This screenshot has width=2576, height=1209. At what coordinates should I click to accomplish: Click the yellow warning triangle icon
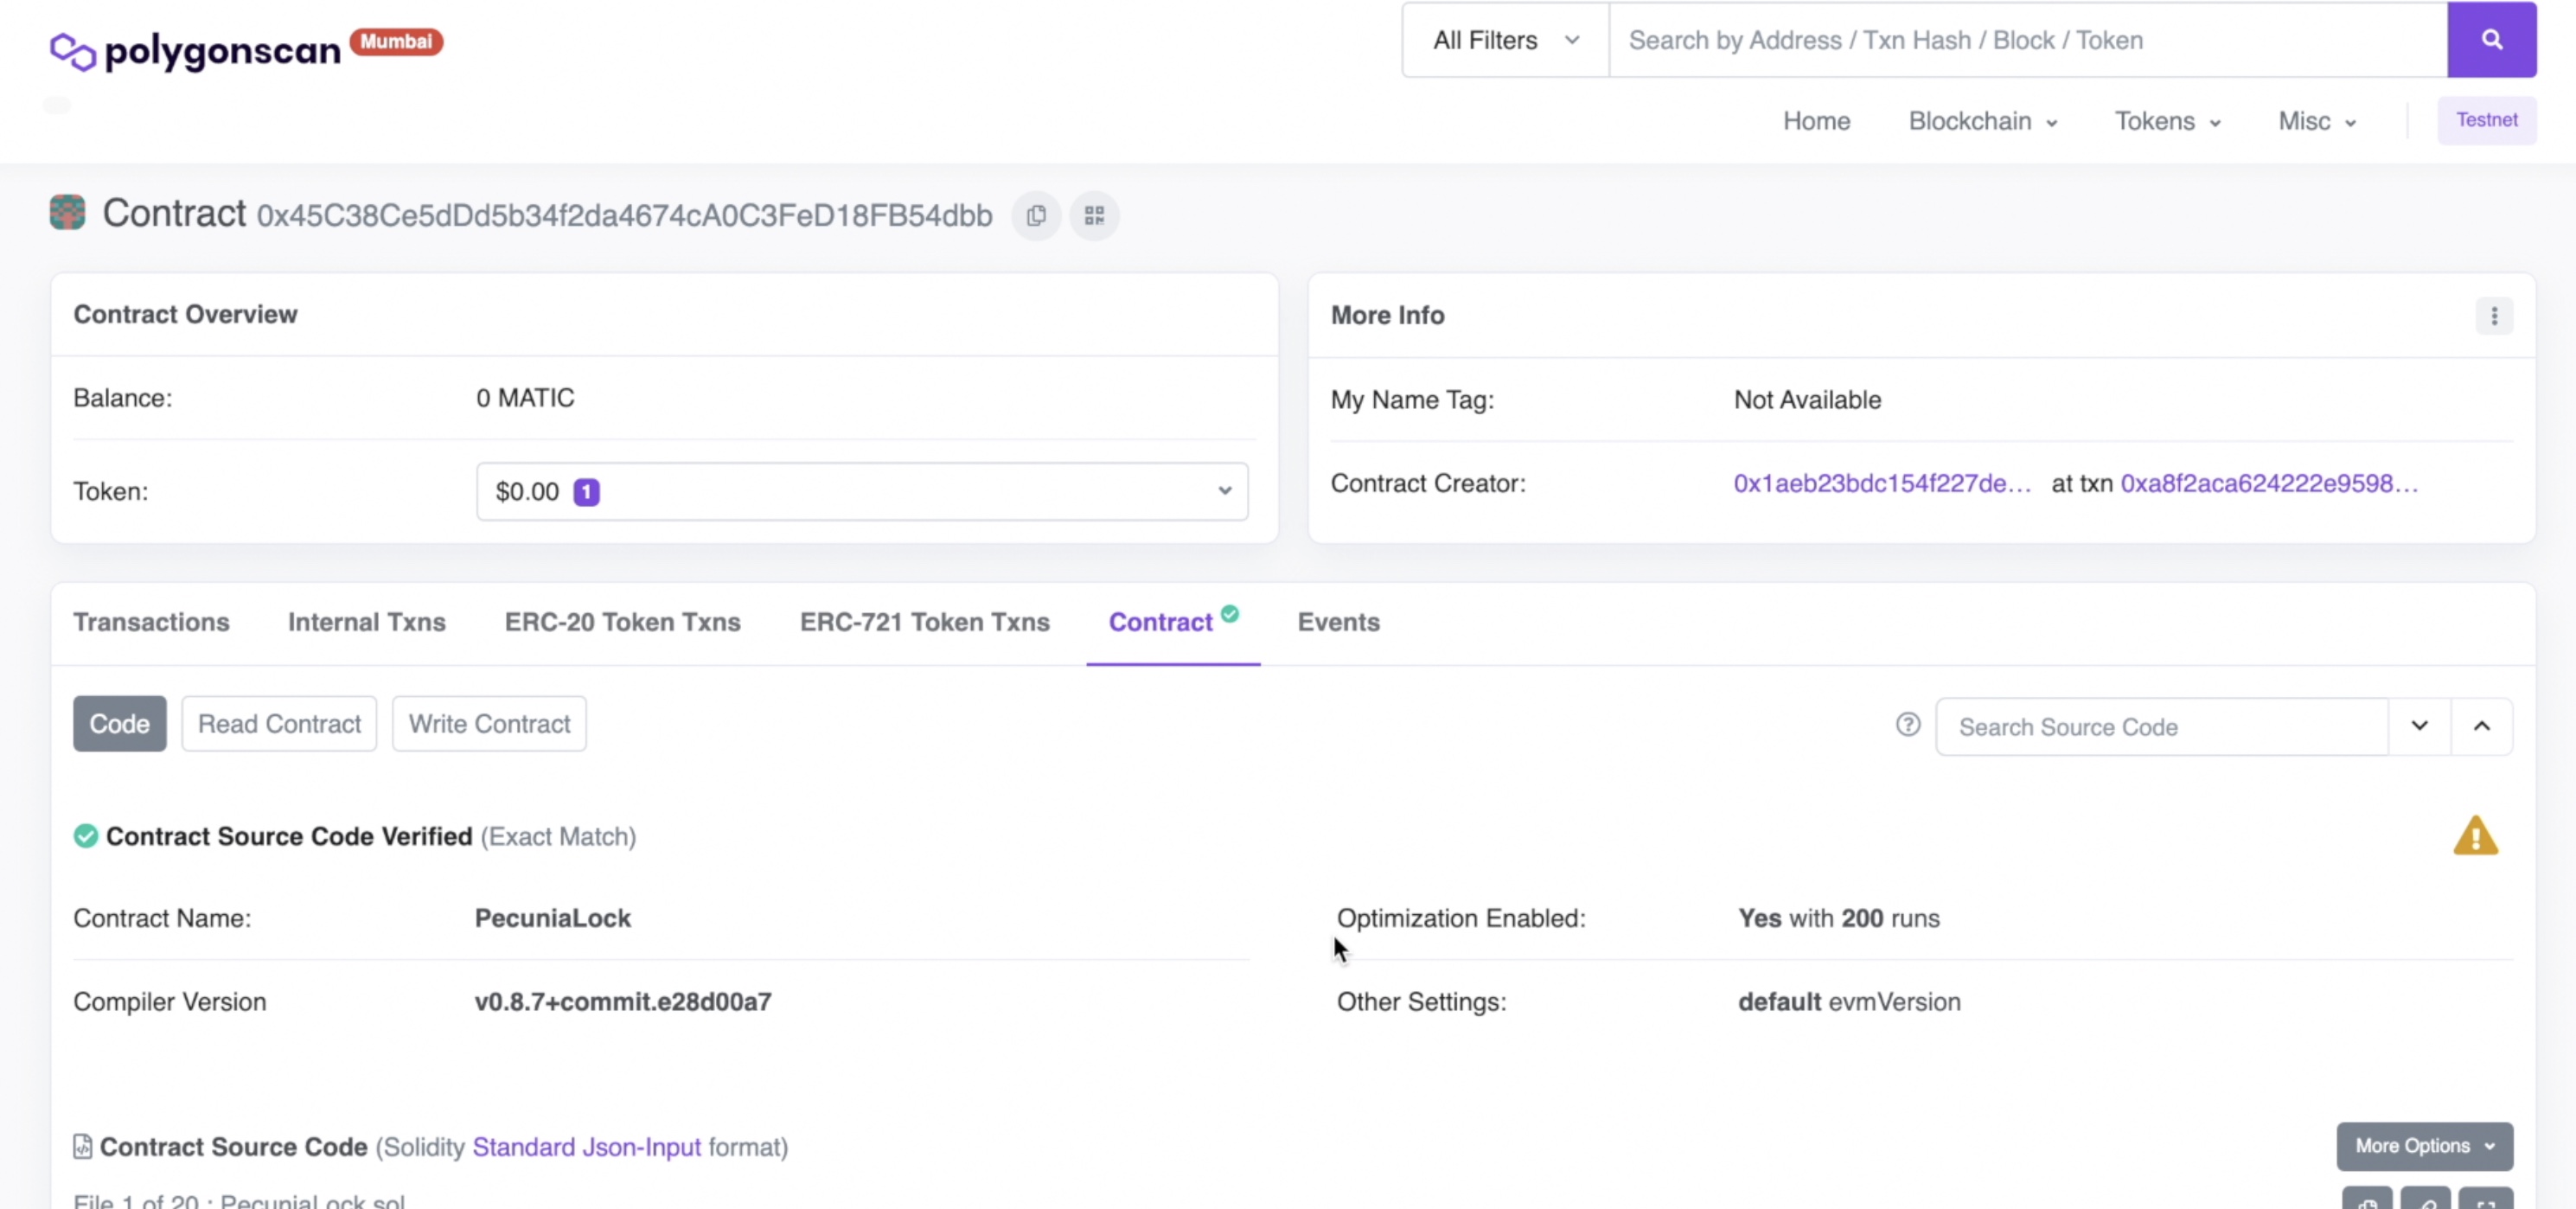(x=2474, y=837)
